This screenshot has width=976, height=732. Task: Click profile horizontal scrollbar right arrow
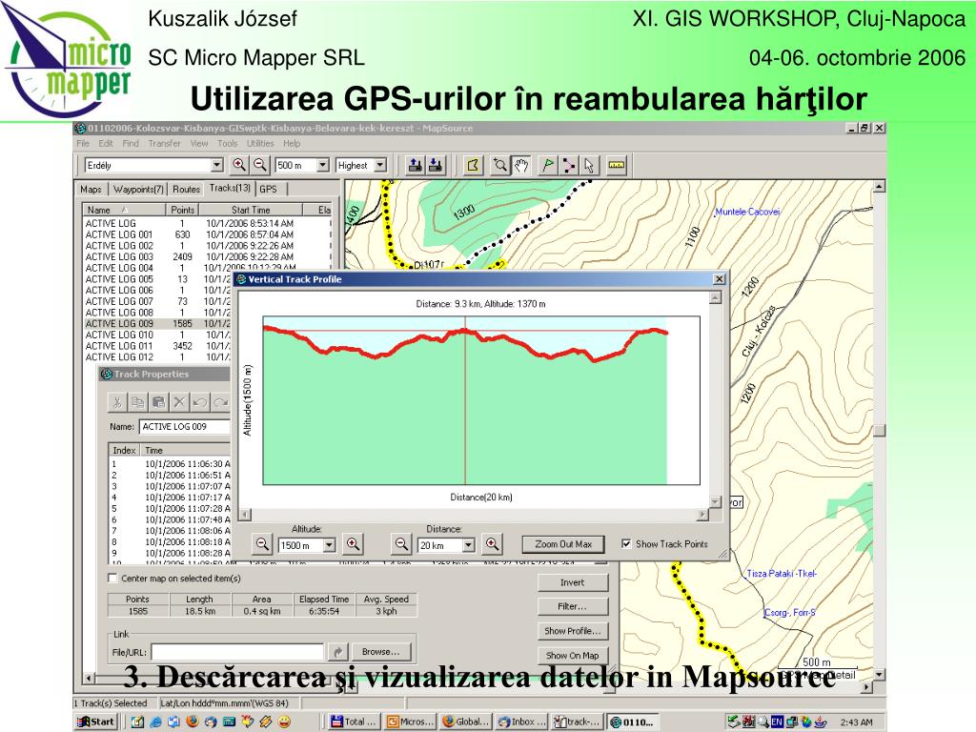pyautogui.click(x=702, y=514)
